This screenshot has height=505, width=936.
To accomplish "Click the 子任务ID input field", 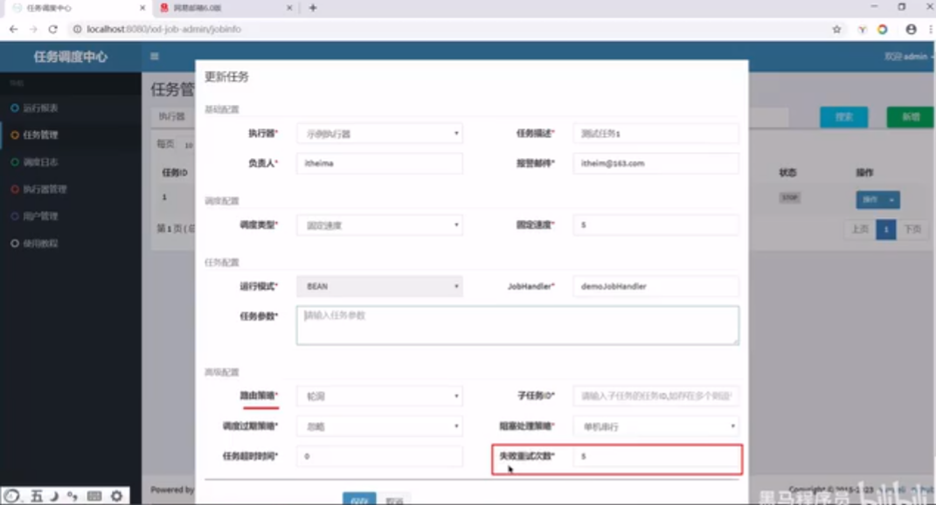I will pos(655,396).
